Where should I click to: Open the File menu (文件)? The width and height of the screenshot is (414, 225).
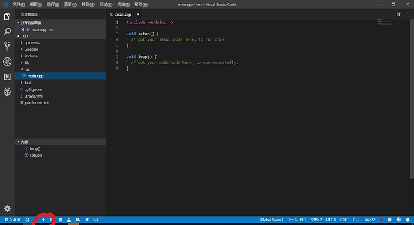(x=19, y=4)
